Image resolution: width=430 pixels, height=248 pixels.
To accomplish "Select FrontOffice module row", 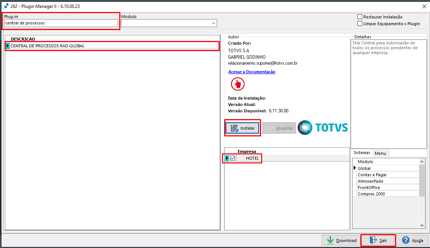I will [x=387, y=188].
